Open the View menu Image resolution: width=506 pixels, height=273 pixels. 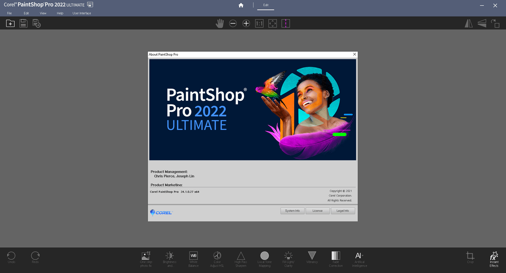(x=43, y=13)
